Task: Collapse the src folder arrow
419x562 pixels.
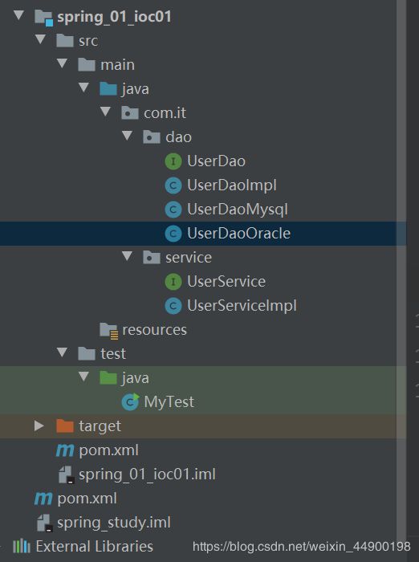Action: pos(40,39)
